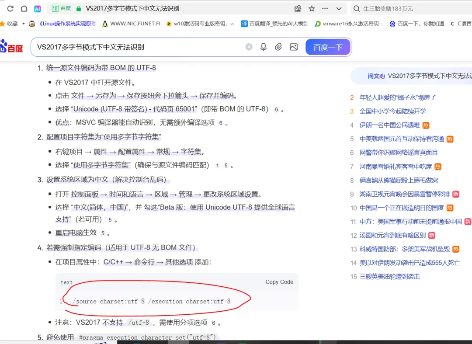Bookmark this page with the star icon
This screenshot has width=472, height=344.
pos(312,8)
